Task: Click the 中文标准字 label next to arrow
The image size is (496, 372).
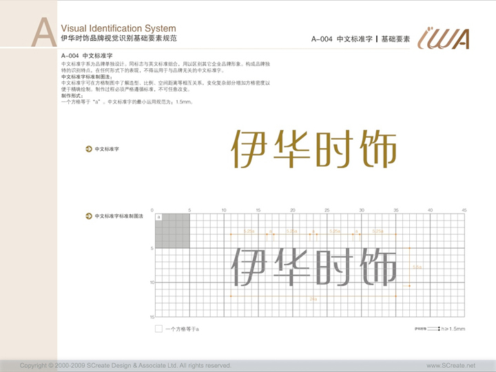Action: click(x=107, y=149)
